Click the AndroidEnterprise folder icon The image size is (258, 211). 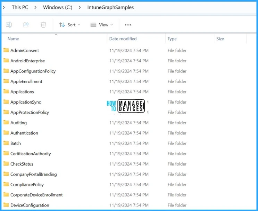click(6, 60)
